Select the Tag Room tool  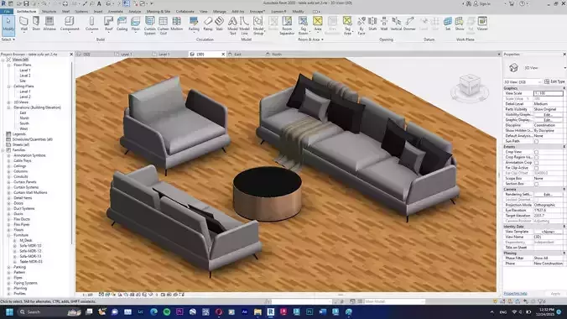(x=303, y=26)
